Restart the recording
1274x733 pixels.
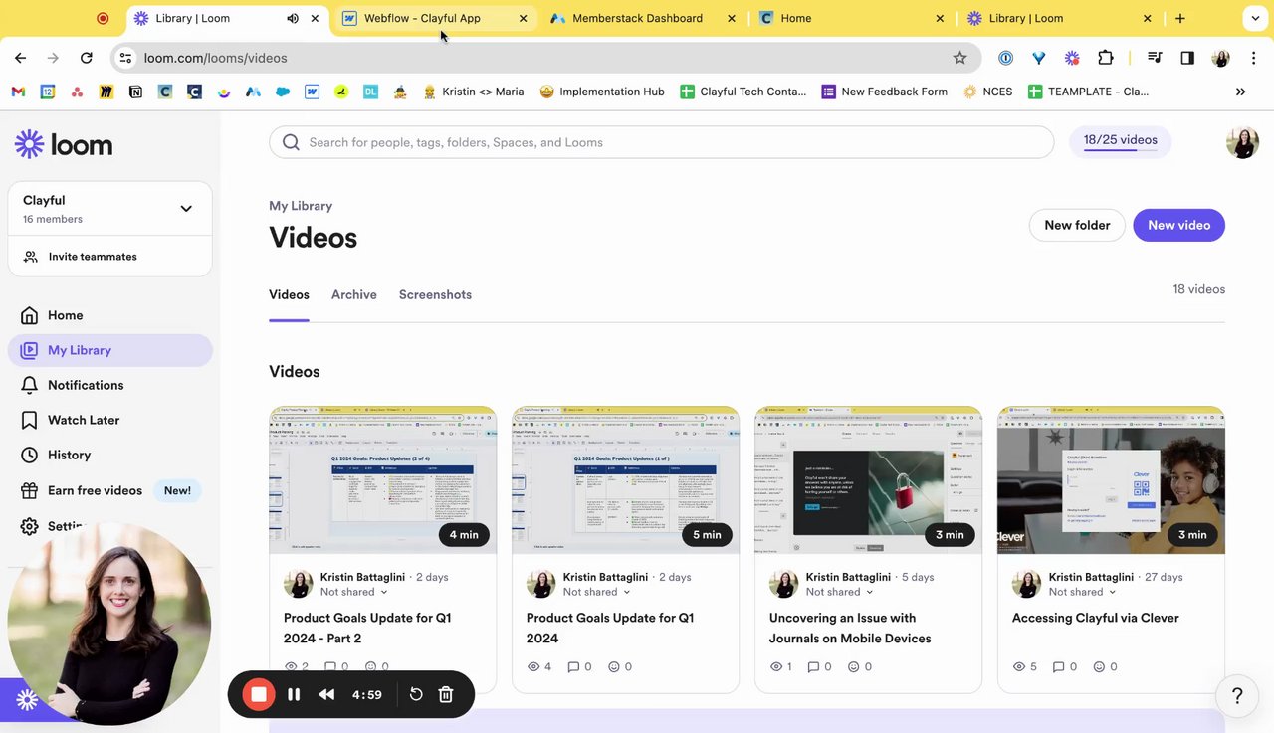tap(416, 694)
